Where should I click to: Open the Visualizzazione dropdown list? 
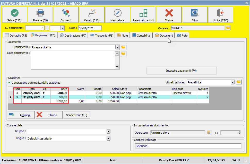(x=233, y=82)
